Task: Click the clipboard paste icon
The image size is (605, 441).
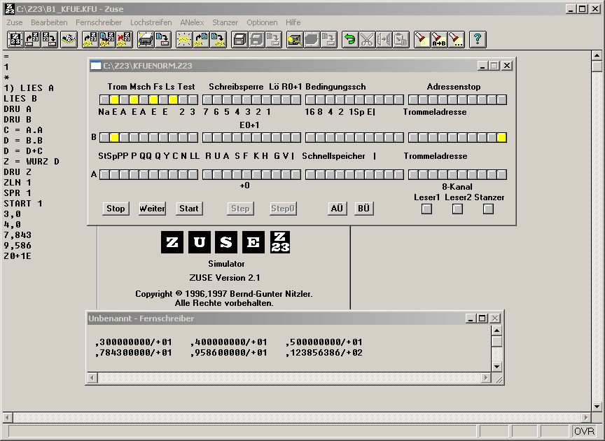Action: (x=401, y=39)
